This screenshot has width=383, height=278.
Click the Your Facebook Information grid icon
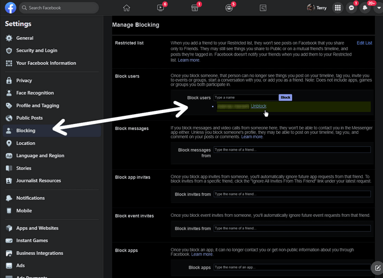tap(9, 63)
